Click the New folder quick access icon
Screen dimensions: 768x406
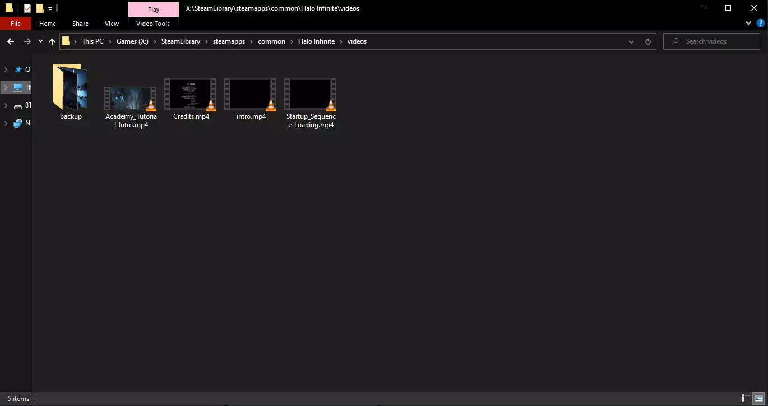tap(40, 8)
